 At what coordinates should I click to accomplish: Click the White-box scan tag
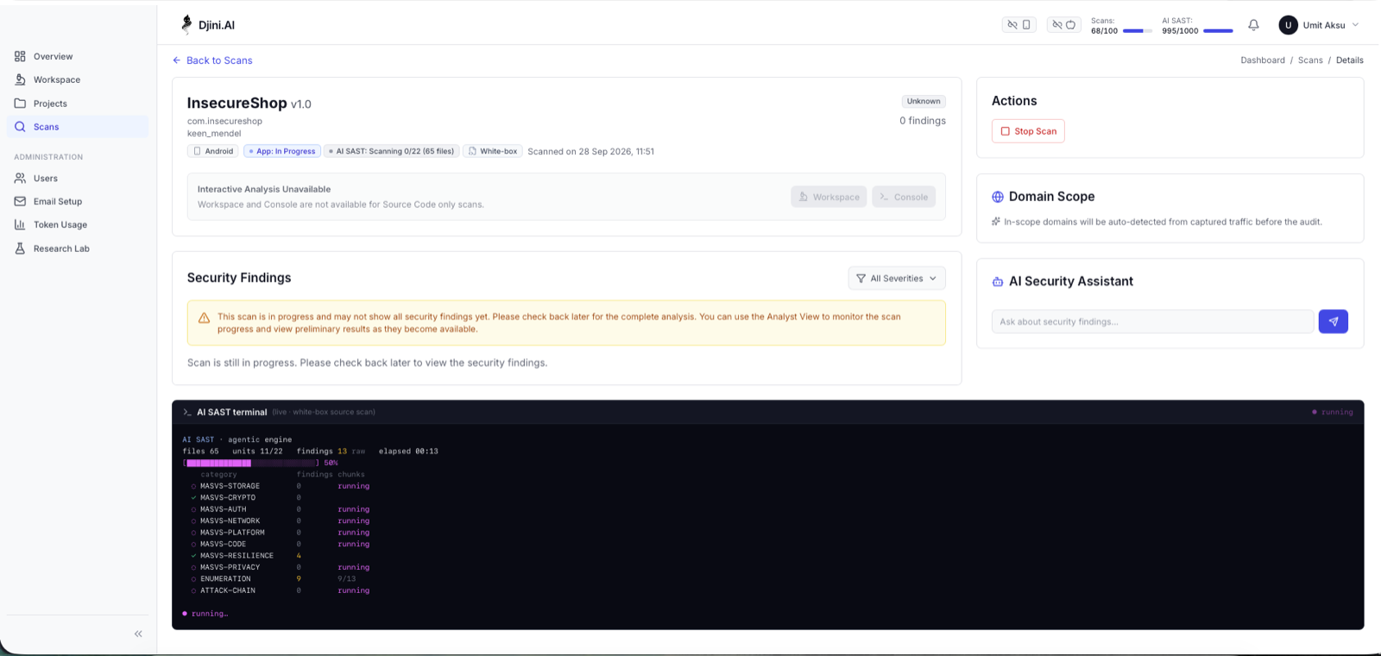coord(493,151)
